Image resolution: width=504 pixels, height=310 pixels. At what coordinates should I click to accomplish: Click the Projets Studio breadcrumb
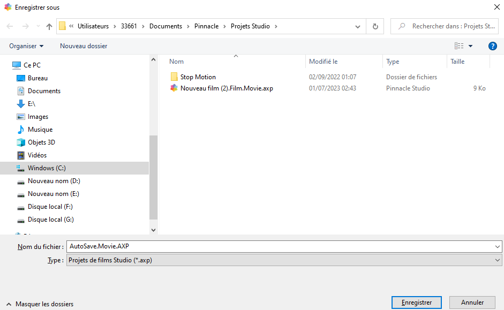click(250, 26)
